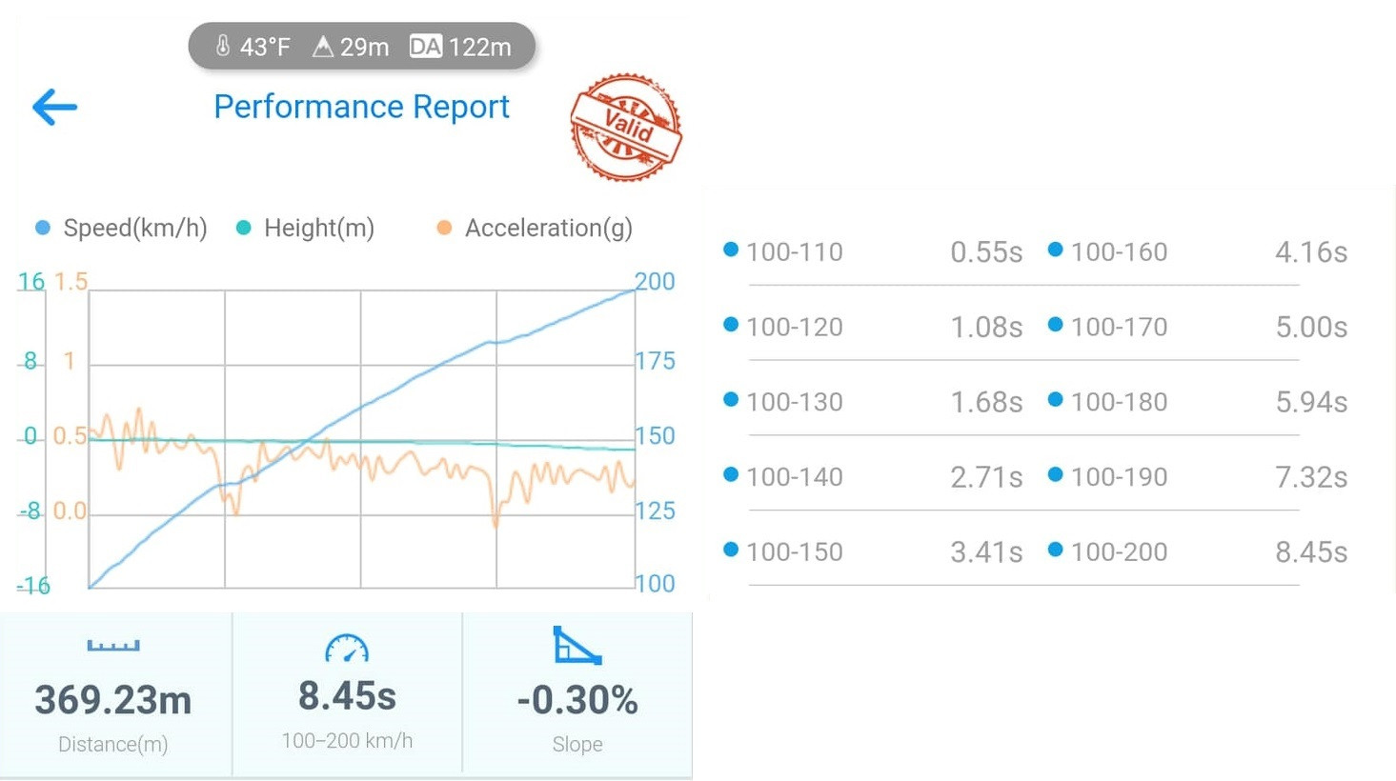Click the slope triangle icon
This screenshot has width=1396, height=781.
pos(577,646)
